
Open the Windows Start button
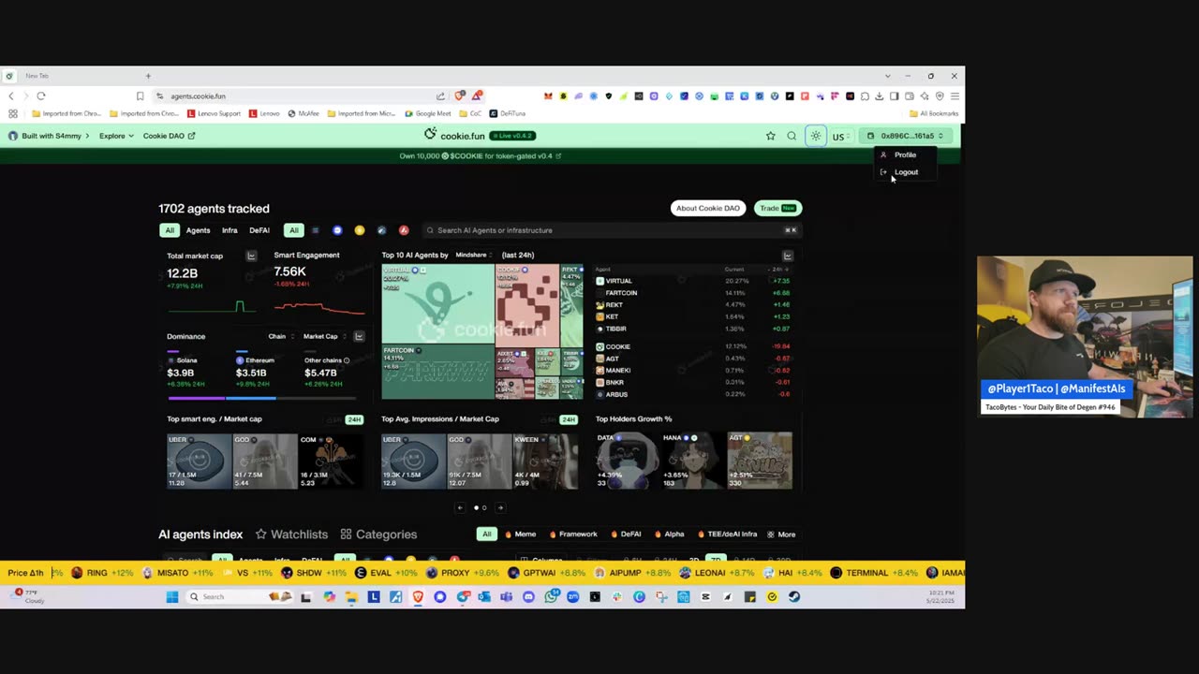[x=172, y=597]
